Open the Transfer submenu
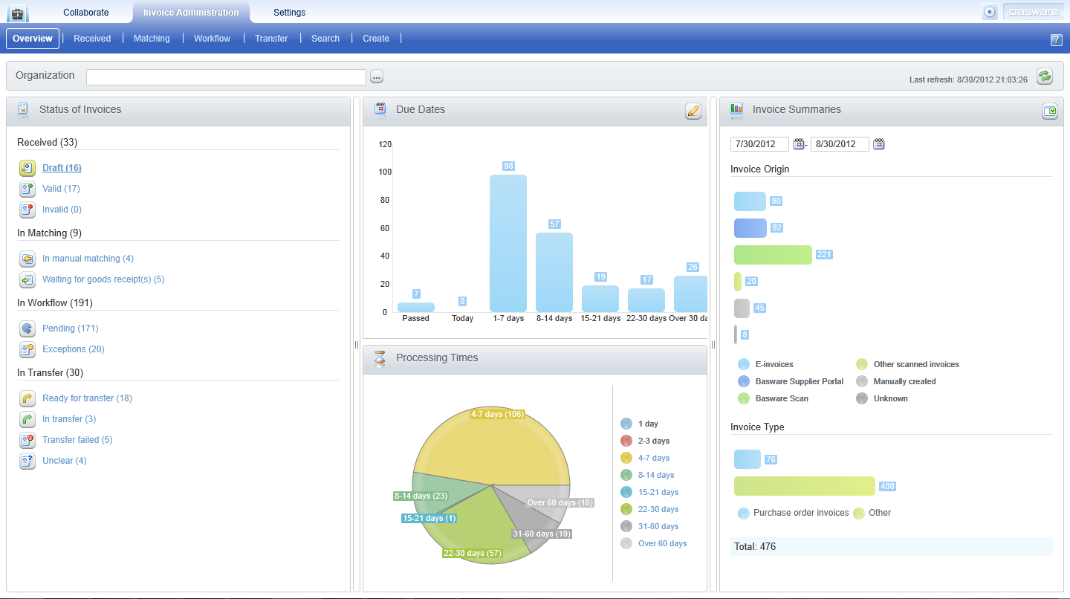1070x599 pixels. [271, 39]
